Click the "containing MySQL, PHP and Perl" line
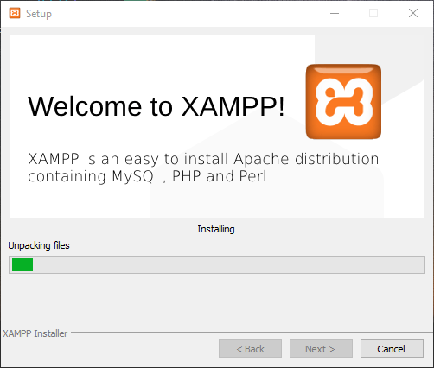 pyautogui.click(x=147, y=176)
